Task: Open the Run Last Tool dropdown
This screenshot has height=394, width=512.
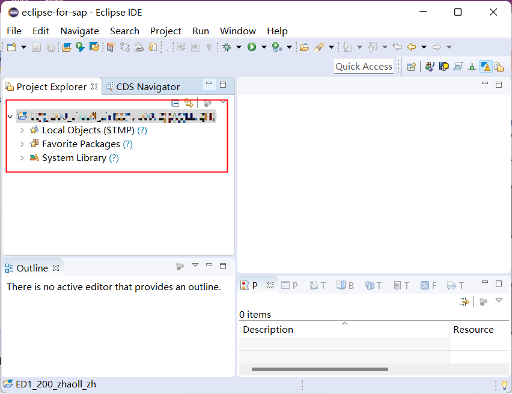Action: coord(289,47)
